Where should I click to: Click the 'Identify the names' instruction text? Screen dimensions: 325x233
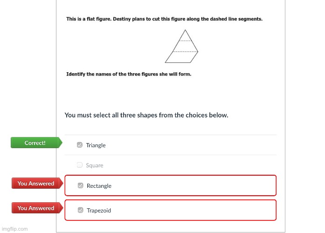[x=129, y=74]
